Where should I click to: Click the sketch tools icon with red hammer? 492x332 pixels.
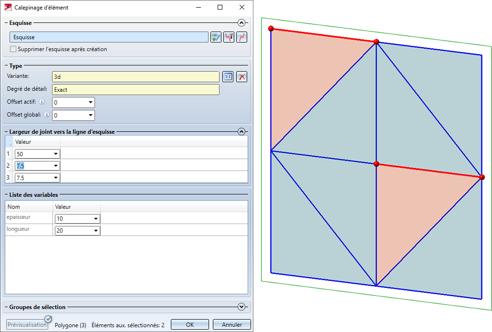(229, 37)
